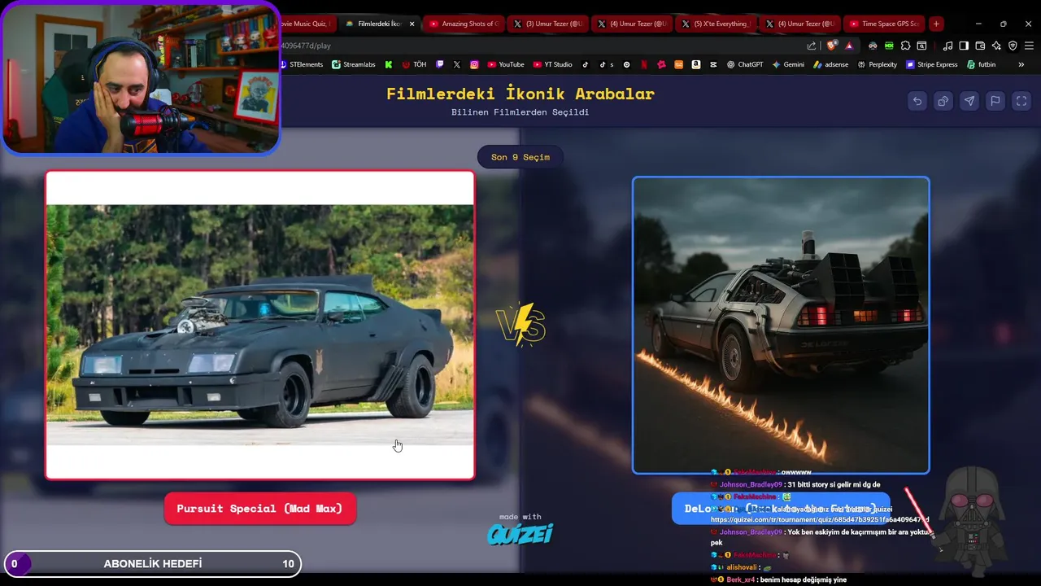Choose Pursuit Special (Mad Max) button
The image size is (1041, 586).
click(x=260, y=509)
